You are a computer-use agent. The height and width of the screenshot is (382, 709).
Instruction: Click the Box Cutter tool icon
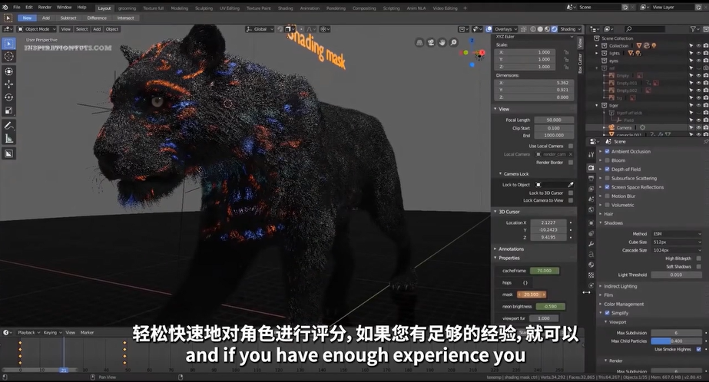(8, 153)
